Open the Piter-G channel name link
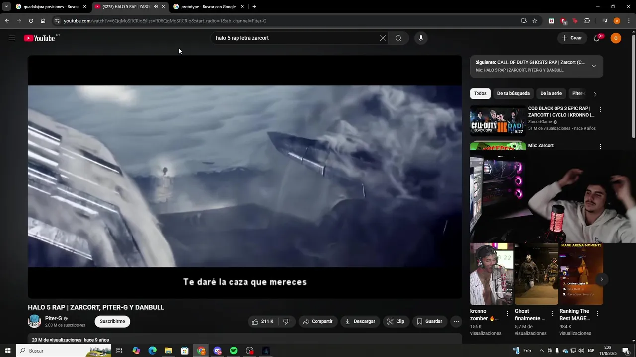The image size is (636, 357). click(x=54, y=319)
